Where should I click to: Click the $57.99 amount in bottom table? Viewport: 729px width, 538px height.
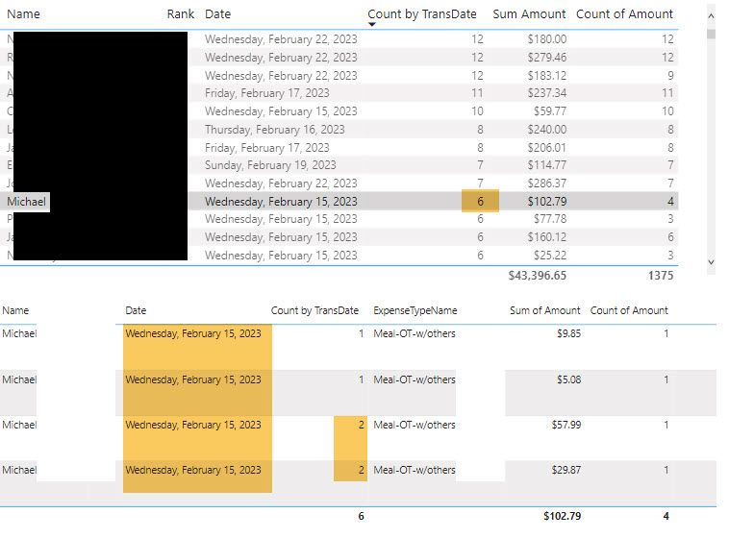click(x=566, y=425)
